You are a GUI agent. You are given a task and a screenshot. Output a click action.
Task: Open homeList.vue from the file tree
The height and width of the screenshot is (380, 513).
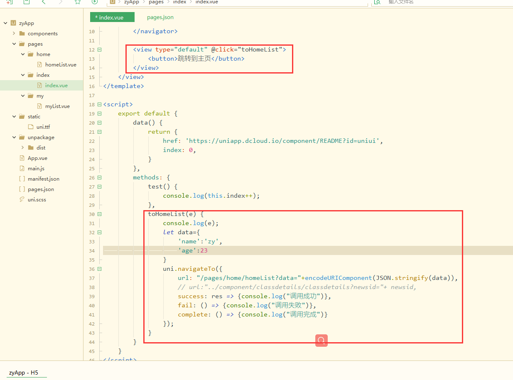[x=61, y=65]
